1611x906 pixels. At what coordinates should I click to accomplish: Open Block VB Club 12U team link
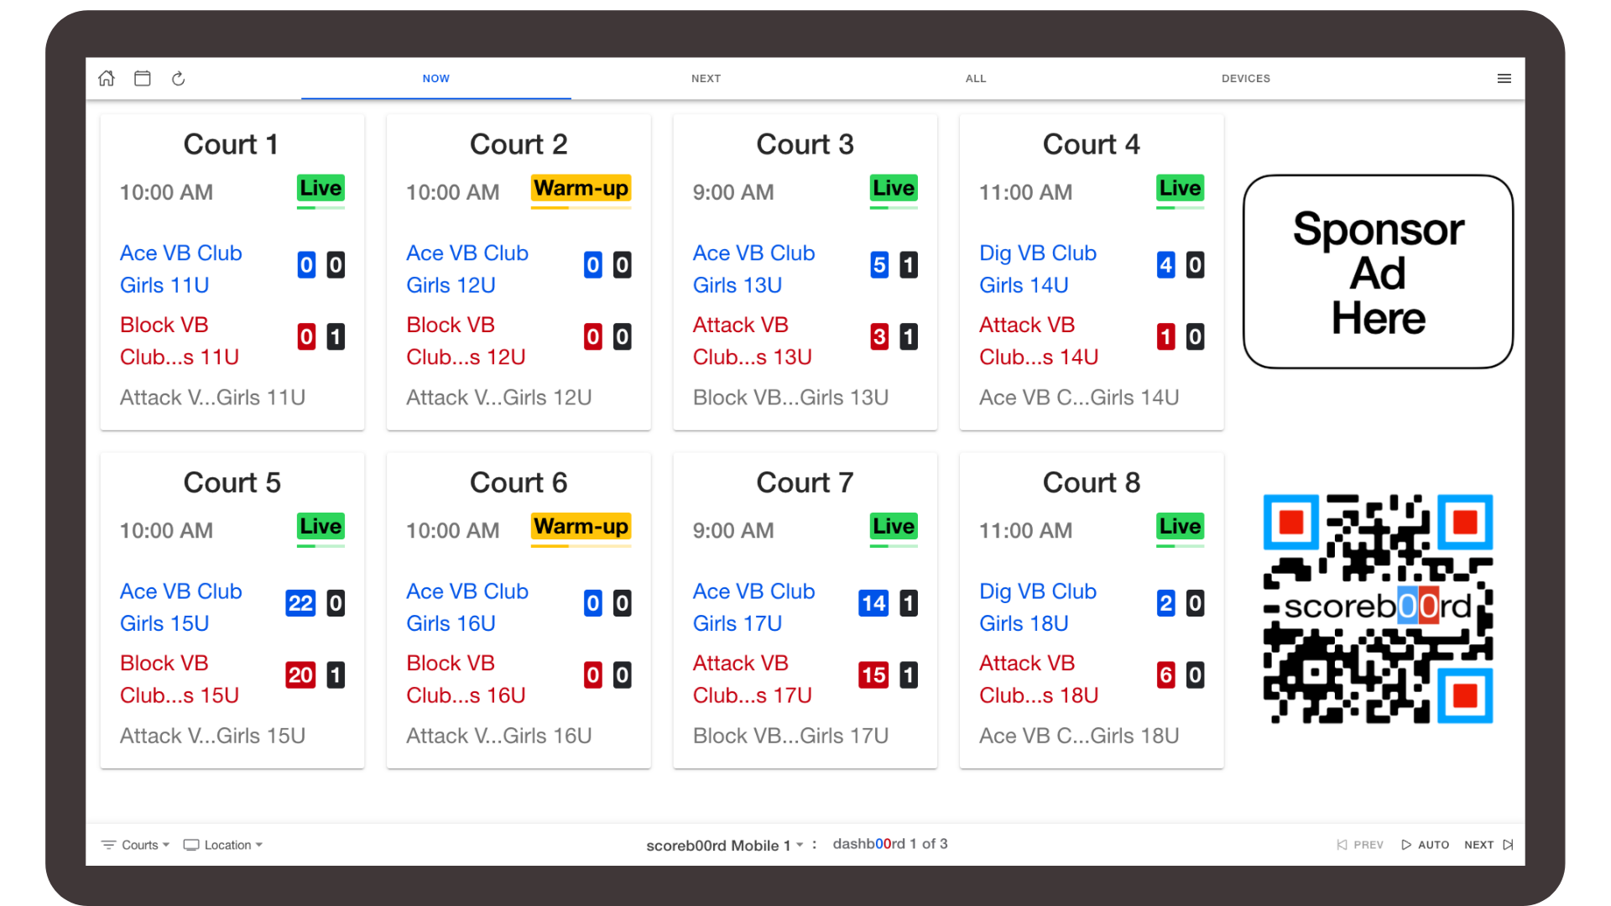pos(466,341)
